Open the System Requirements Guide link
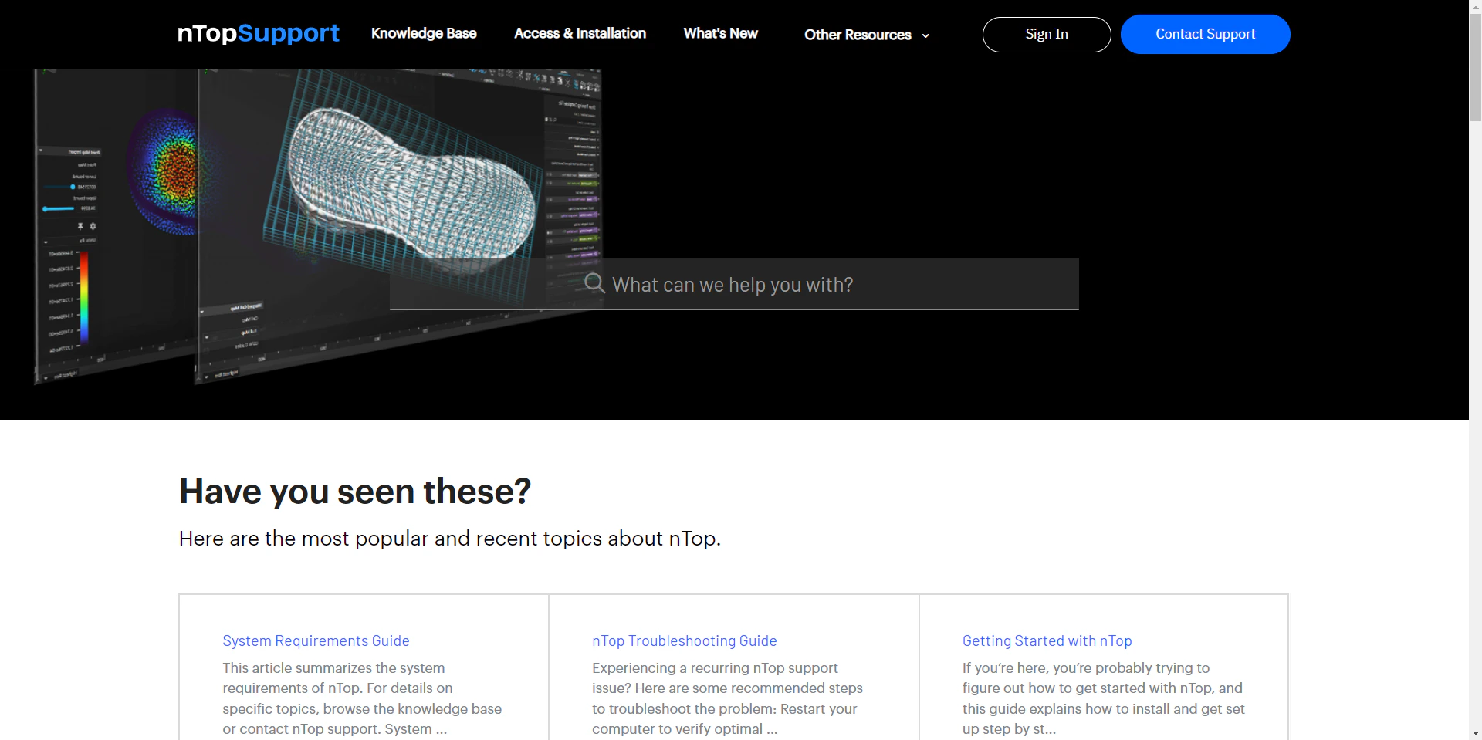The width and height of the screenshot is (1482, 740). coord(316,640)
